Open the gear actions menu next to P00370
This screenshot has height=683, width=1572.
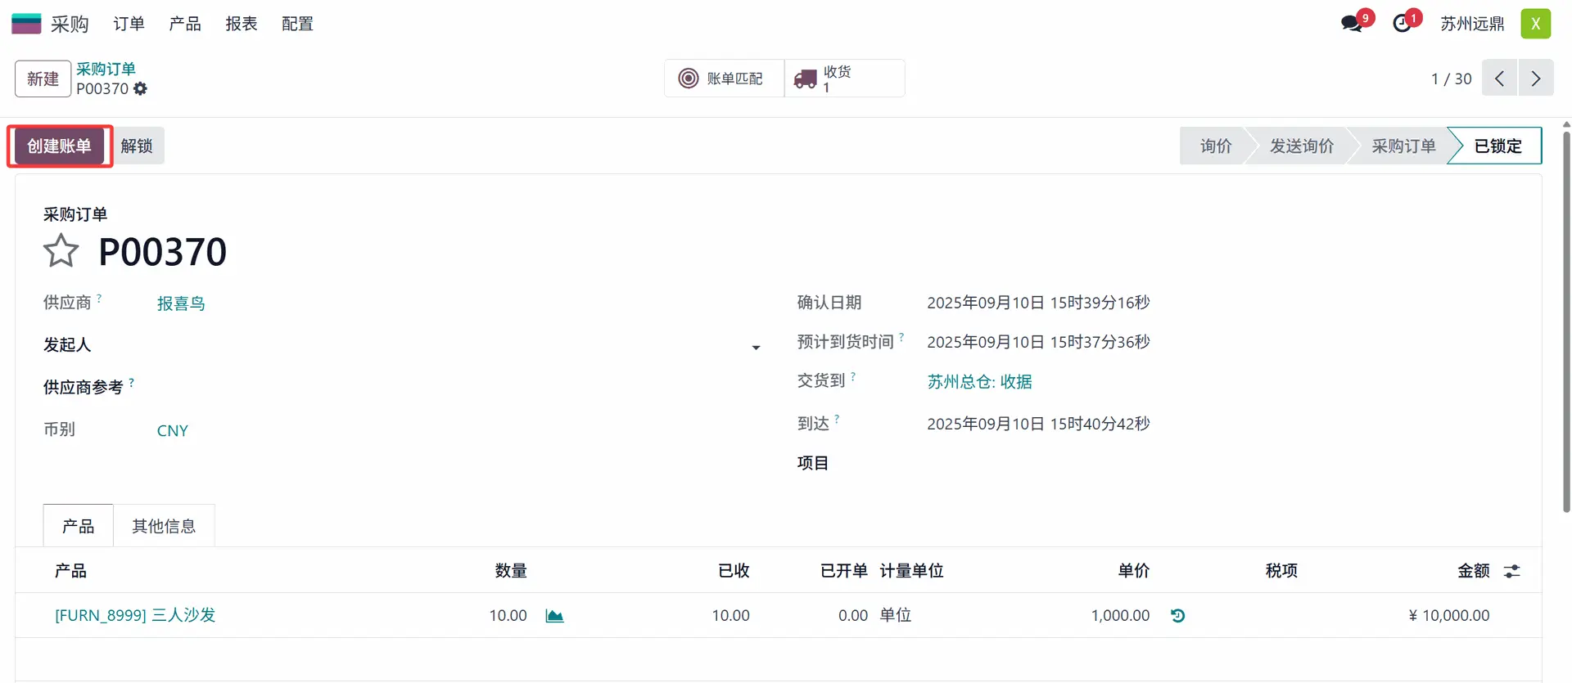tap(141, 89)
